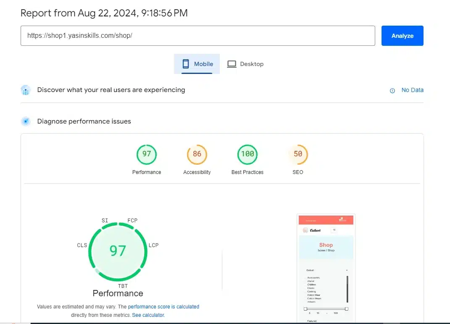Click the Accessibility score 86 gauge
This screenshot has height=324, width=450.
coord(197,155)
